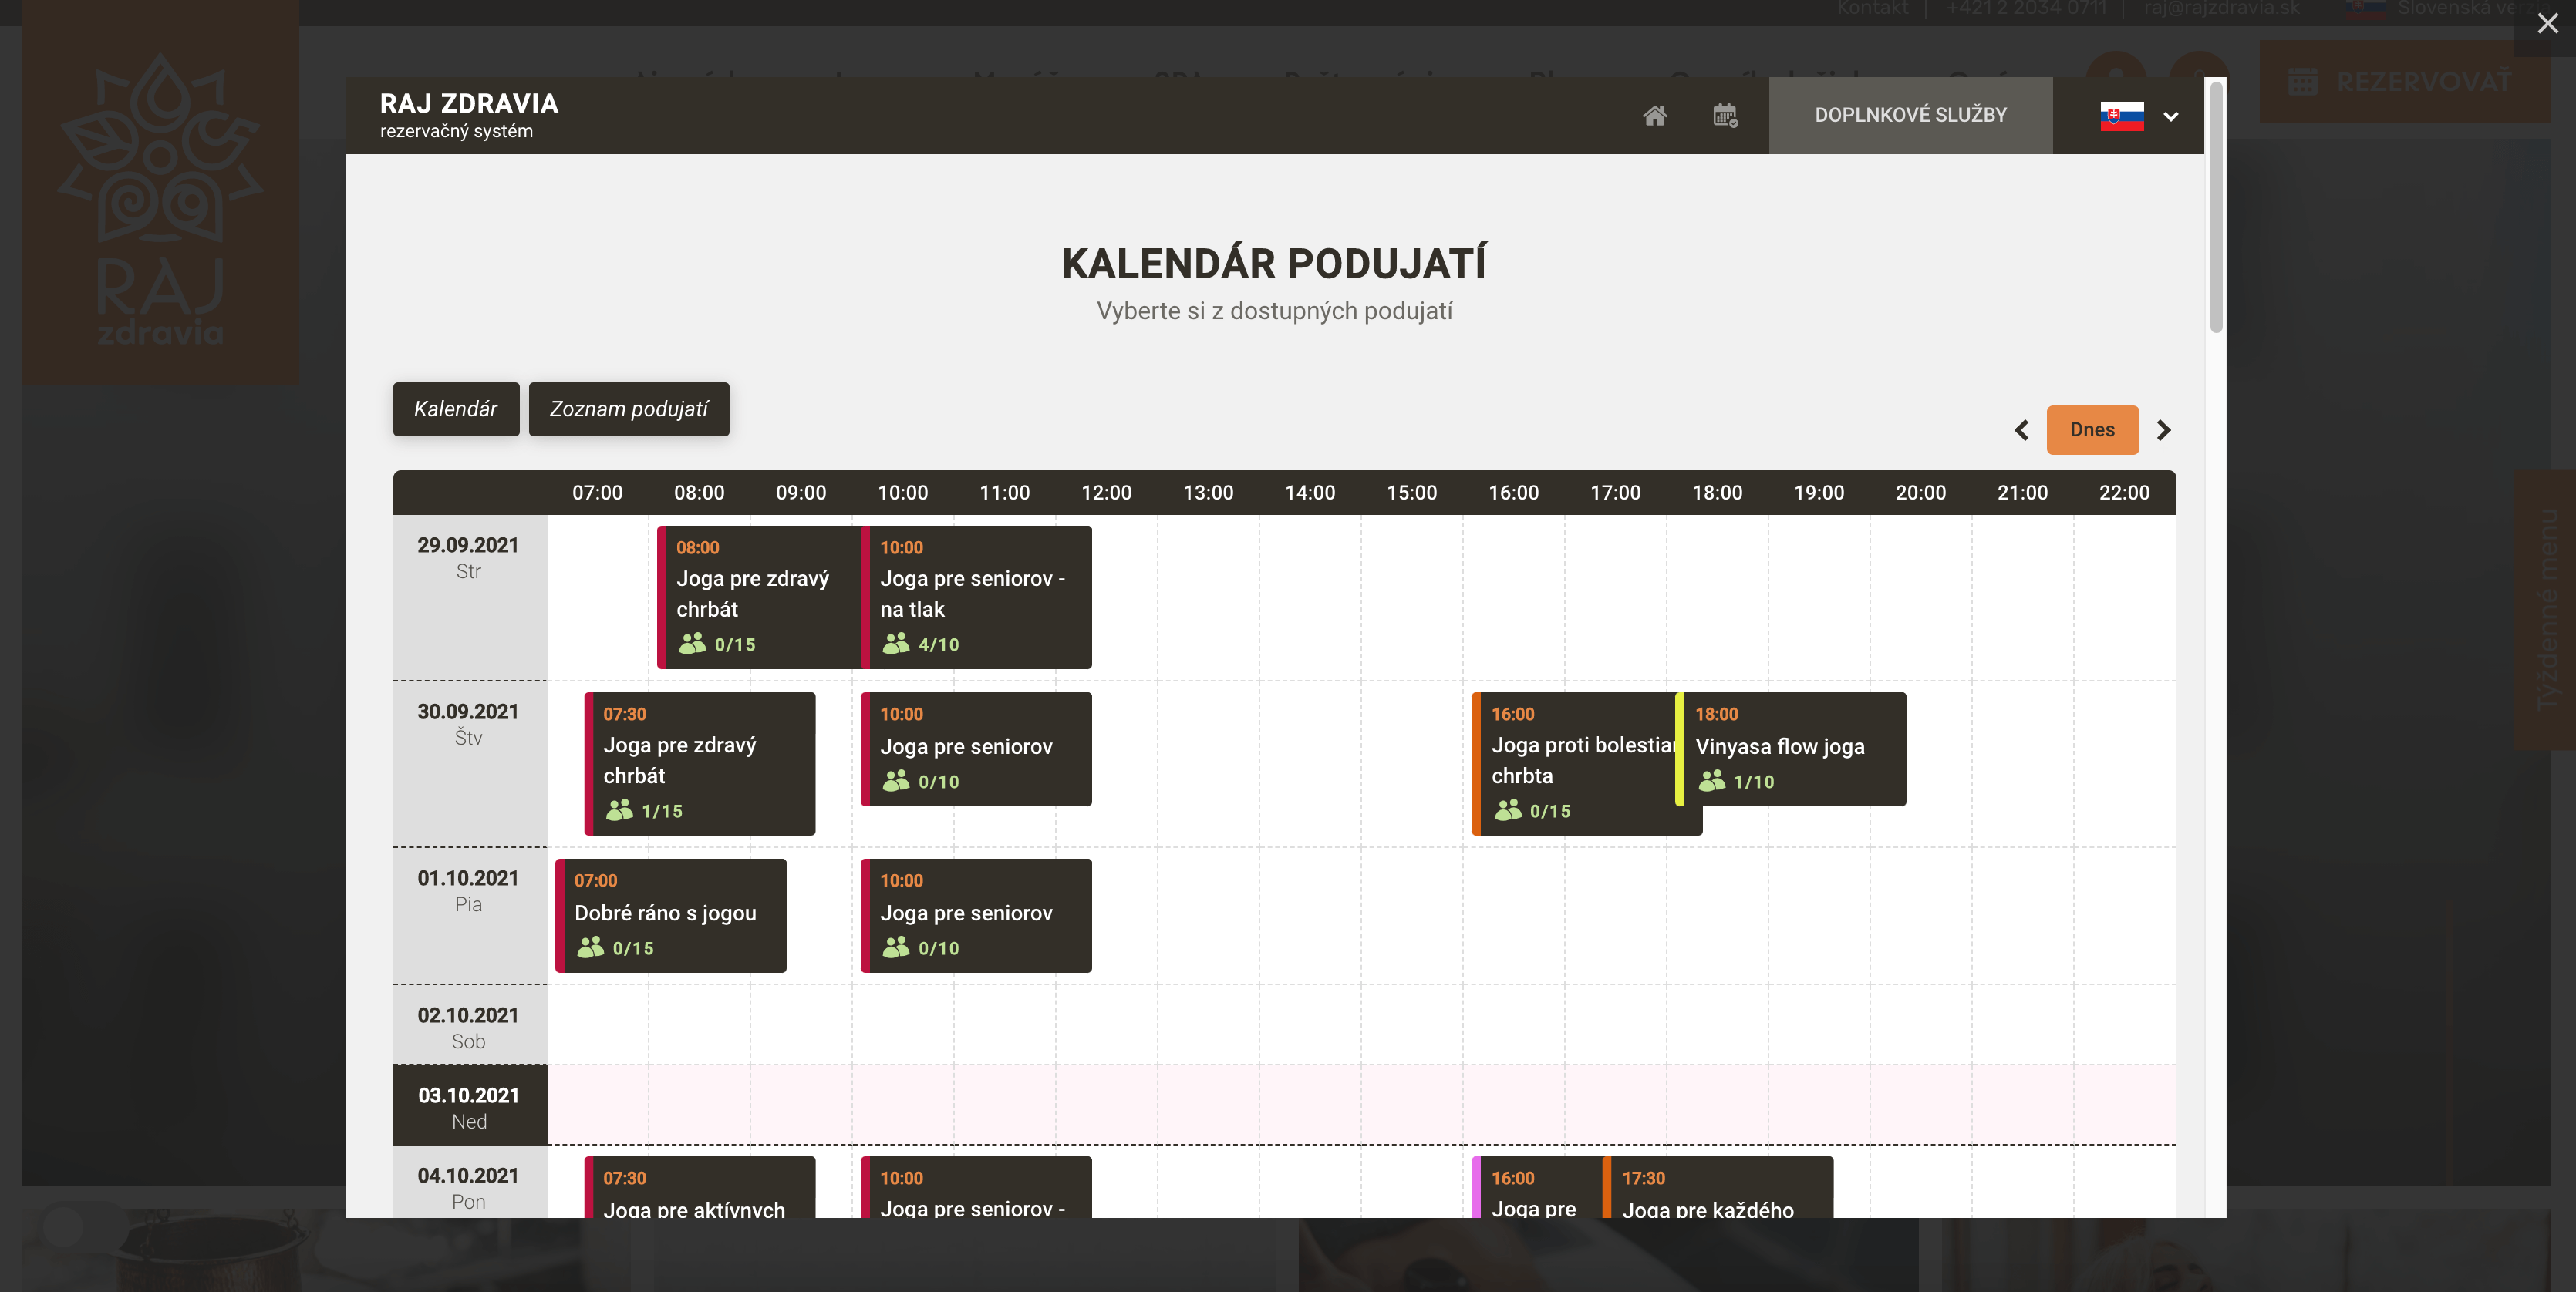Switch to the Kalendár view tab
Viewport: 2576px width, 1292px height.
tap(456, 409)
